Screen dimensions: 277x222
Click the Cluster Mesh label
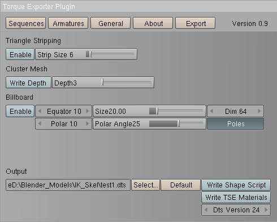tap(27, 69)
